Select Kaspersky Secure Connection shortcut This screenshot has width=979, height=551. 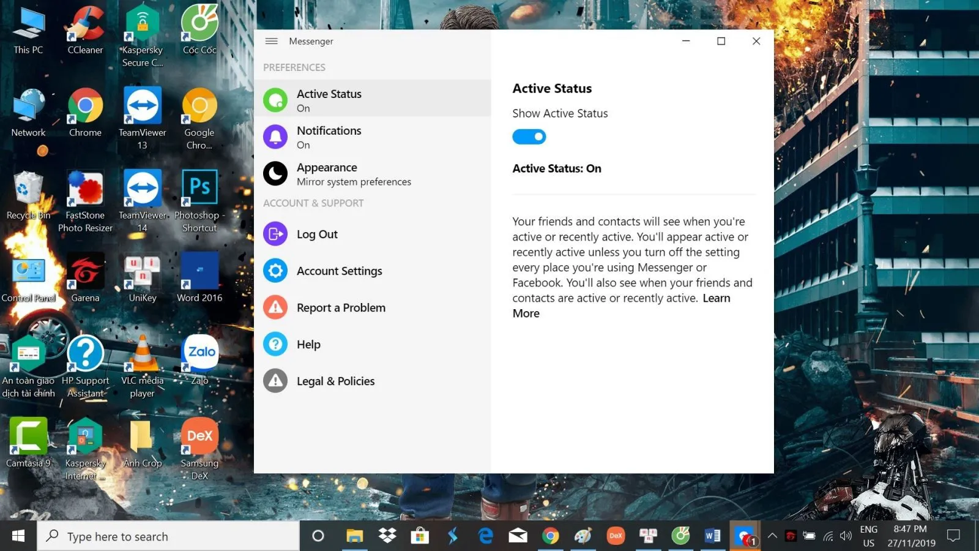pyautogui.click(x=143, y=37)
